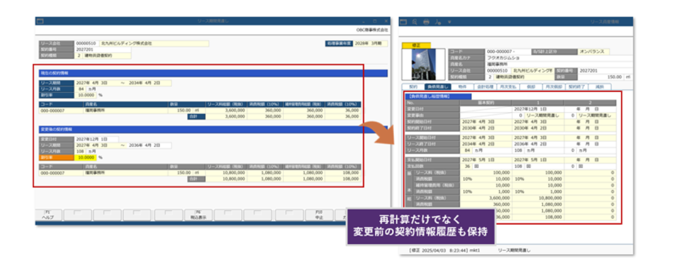This screenshot has height=262, width=678.
Task: Click the 契約番号 2027201 field in left window
Action: pyautogui.click(x=103, y=49)
